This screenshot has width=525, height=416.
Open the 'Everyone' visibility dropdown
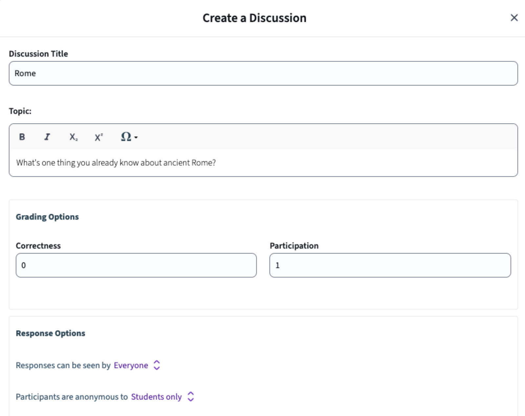click(137, 365)
